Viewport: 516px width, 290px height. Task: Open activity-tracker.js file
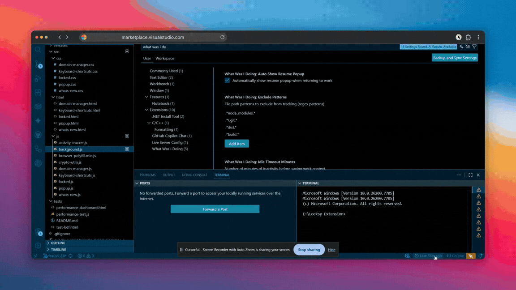coord(73,143)
